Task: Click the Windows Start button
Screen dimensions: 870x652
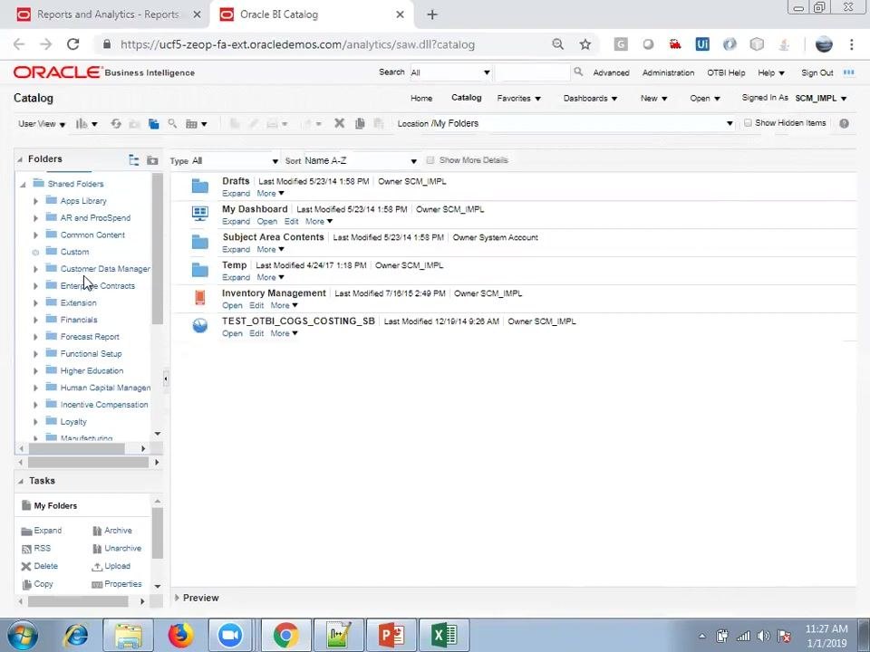Action: (x=21, y=636)
